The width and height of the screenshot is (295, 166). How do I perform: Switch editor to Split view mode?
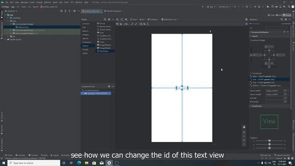(x=279, y=15)
